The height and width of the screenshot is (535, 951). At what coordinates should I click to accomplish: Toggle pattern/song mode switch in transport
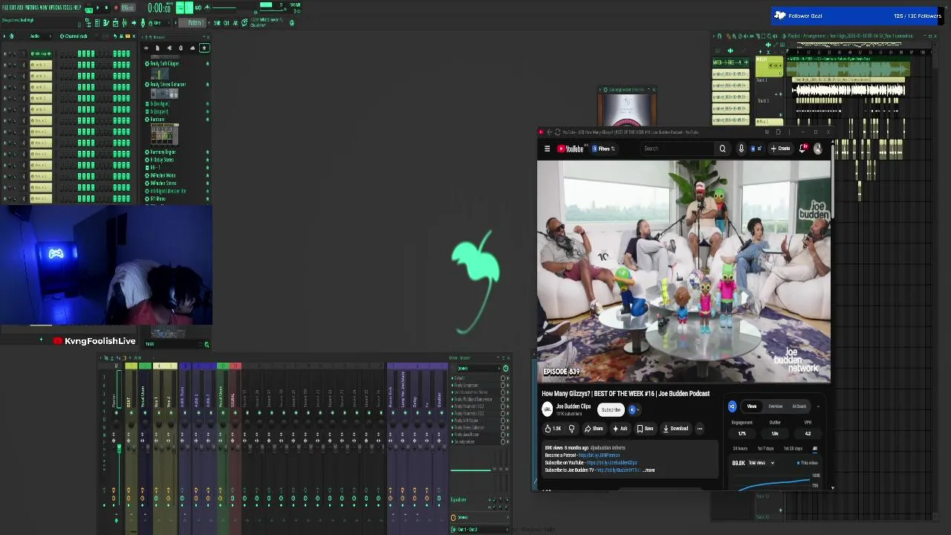point(88,9)
